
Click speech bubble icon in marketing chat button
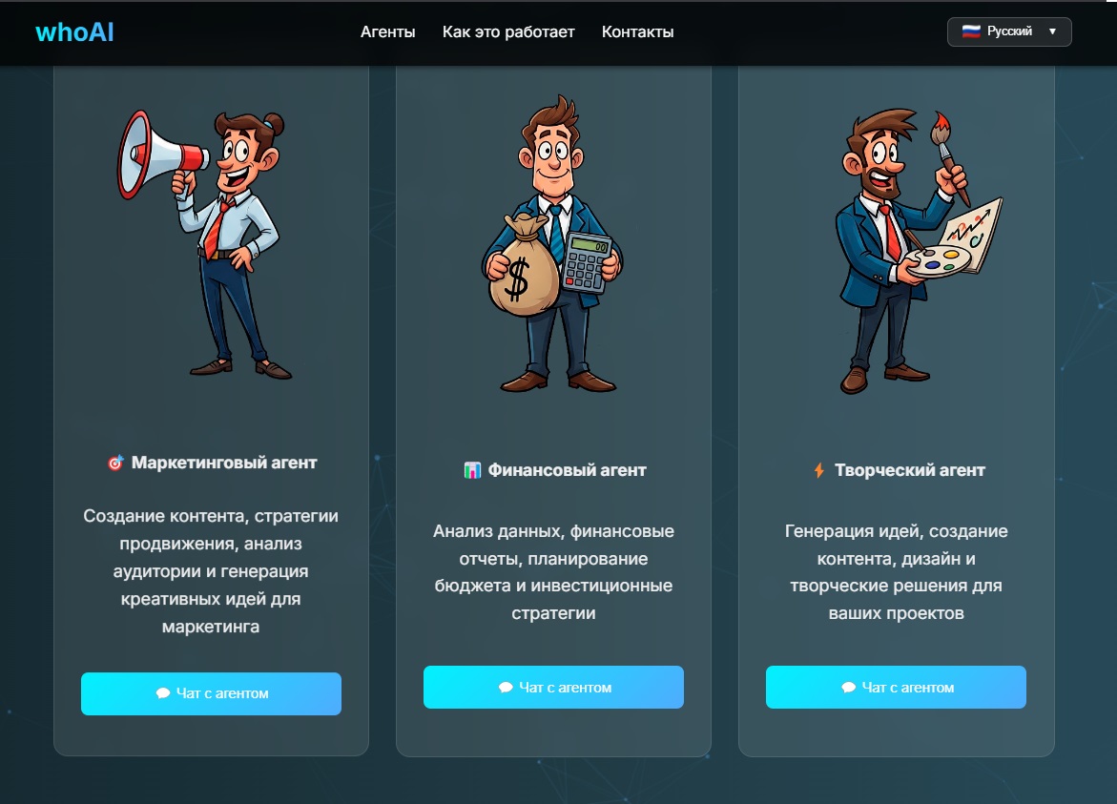162,693
